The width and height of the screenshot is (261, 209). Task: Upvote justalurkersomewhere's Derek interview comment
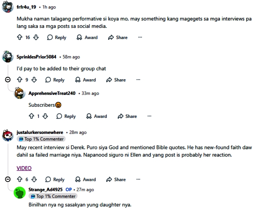coord(20,179)
